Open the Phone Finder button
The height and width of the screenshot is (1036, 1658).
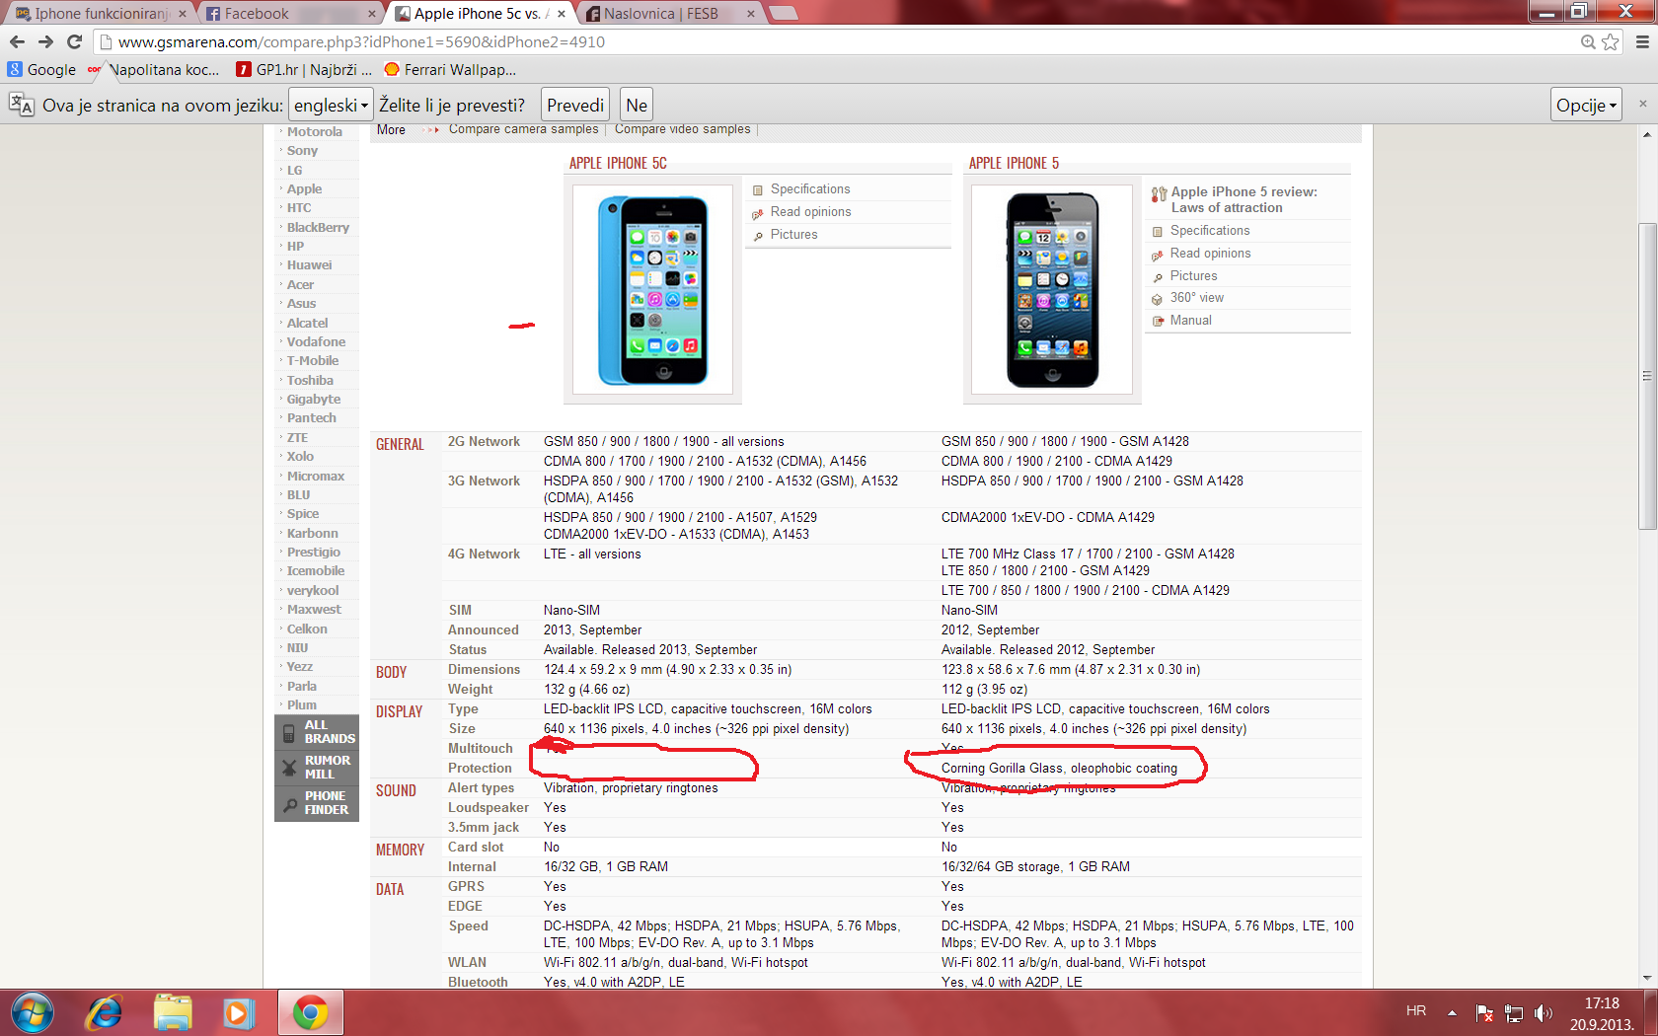[317, 803]
